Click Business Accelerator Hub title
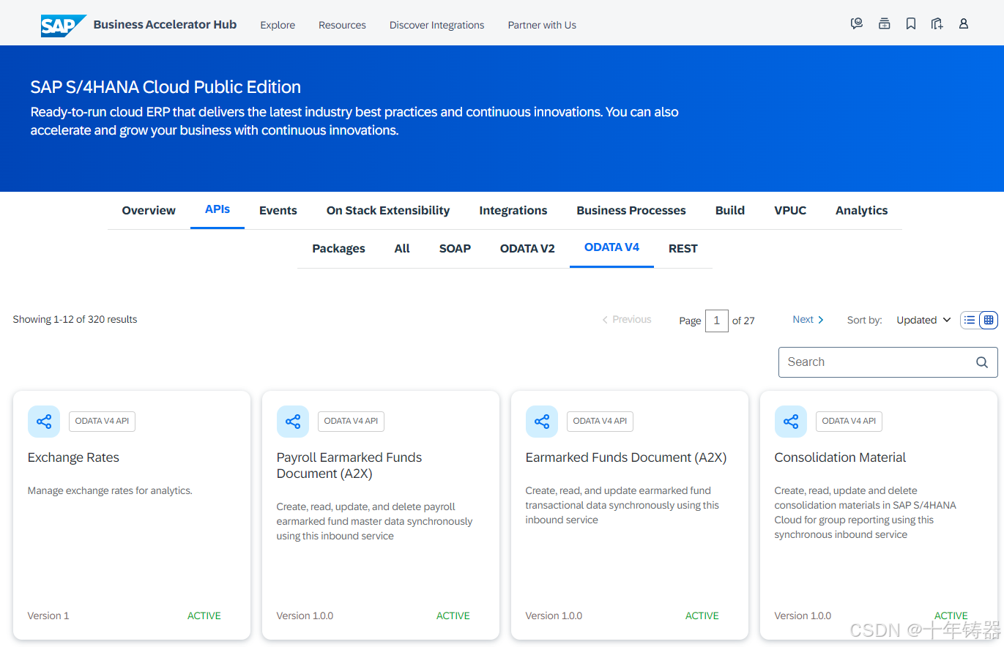 point(165,24)
